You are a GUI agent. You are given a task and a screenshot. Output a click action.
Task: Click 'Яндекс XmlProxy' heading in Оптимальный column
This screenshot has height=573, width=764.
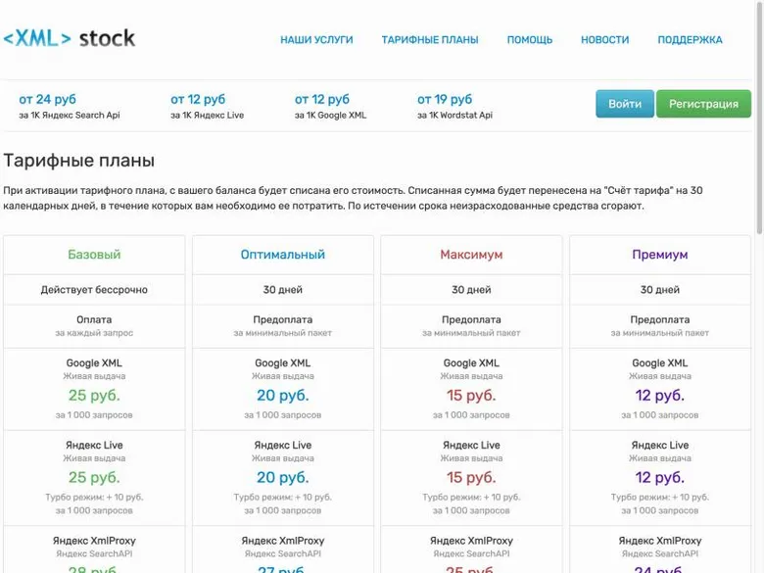coord(283,541)
